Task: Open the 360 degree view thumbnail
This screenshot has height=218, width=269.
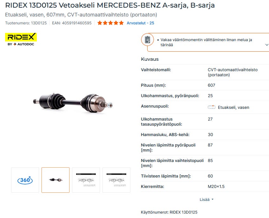Action: tap(25, 180)
